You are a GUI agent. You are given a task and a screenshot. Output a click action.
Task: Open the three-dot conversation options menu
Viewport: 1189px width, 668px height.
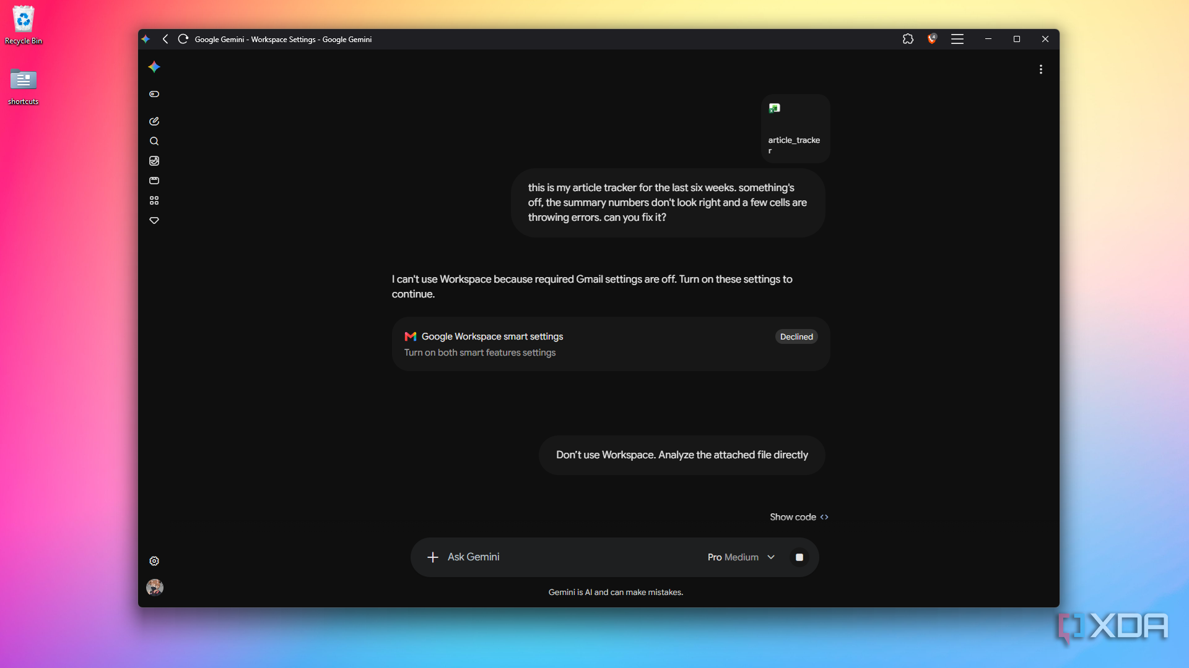coord(1041,69)
